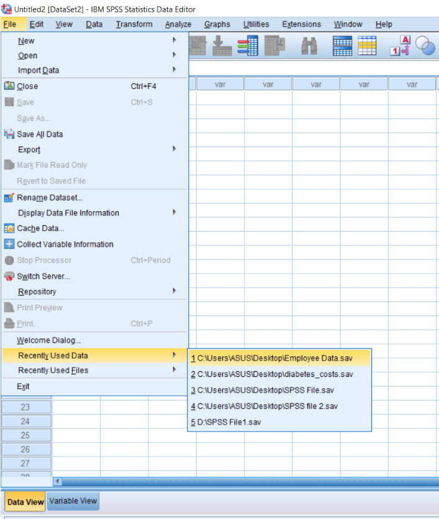Click the yellow grid toolbar icon

[x=367, y=47]
